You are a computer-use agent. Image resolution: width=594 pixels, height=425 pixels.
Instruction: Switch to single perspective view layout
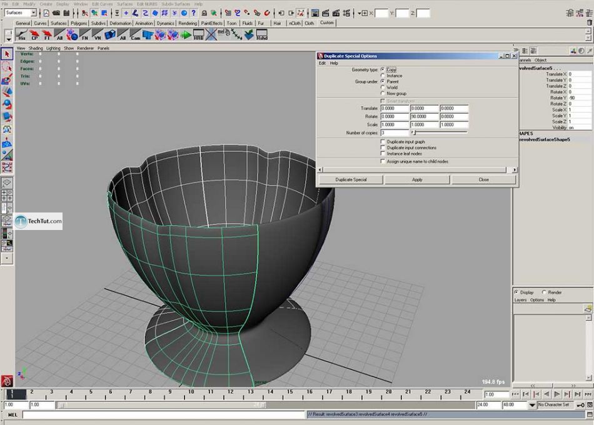7,182
